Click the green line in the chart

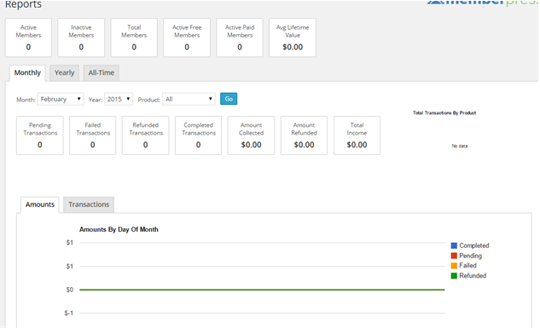262,290
